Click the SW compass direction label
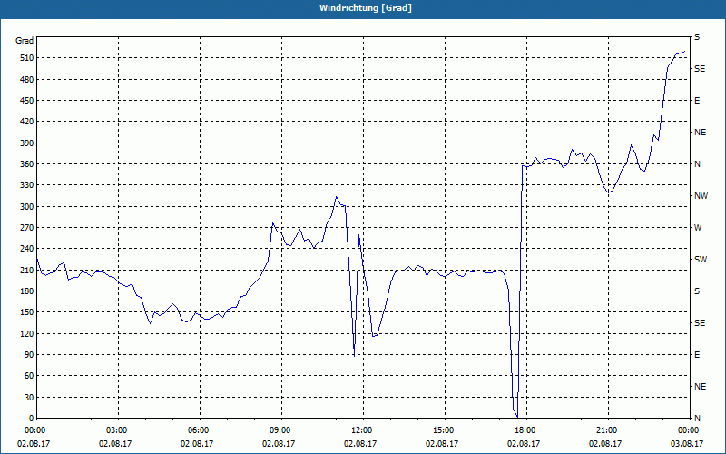This screenshot has width=726, height=454. [x=701, y=260]
